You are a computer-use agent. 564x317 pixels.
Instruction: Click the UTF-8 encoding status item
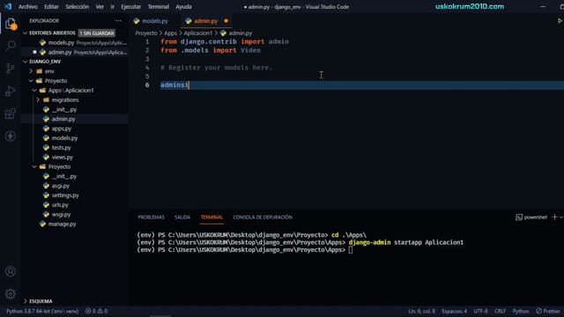(480, 311)
